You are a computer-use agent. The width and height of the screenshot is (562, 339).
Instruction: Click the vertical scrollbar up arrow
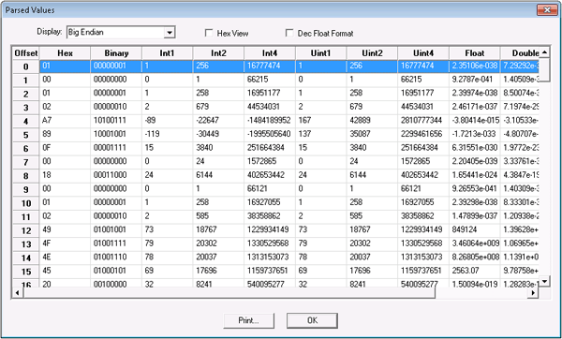click(544, 52)
